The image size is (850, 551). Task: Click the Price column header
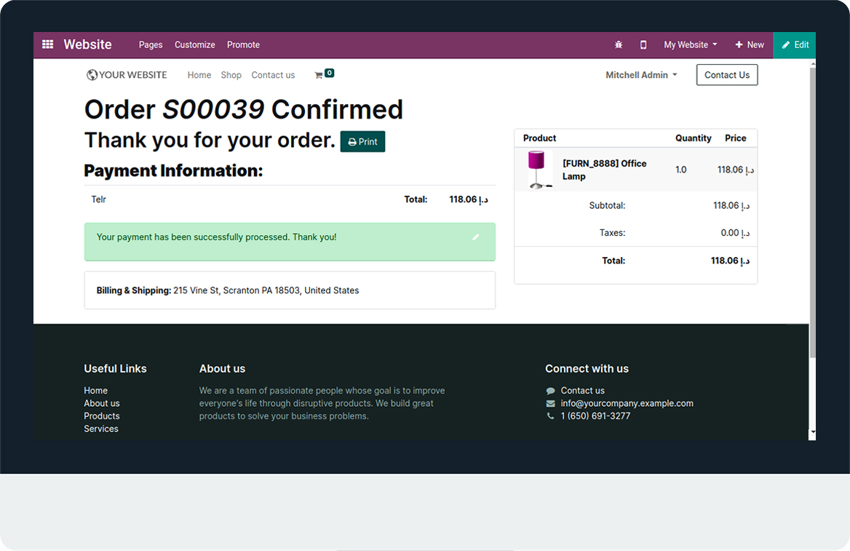(736, 138)
